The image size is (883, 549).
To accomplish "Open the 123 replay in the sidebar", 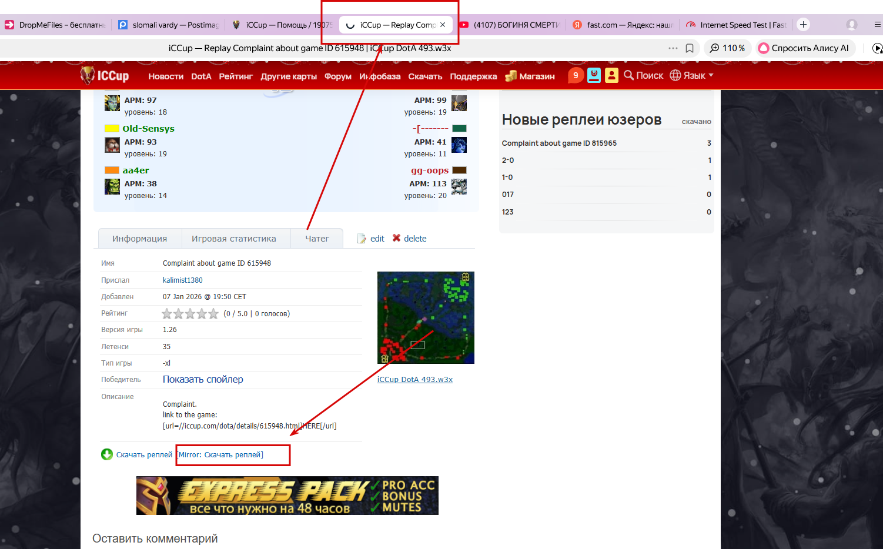I will pyautogui.click(x=508, y=212).
